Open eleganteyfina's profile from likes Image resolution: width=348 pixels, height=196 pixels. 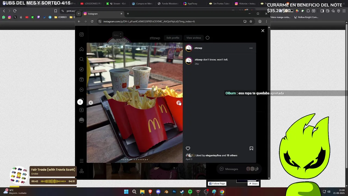213,155
